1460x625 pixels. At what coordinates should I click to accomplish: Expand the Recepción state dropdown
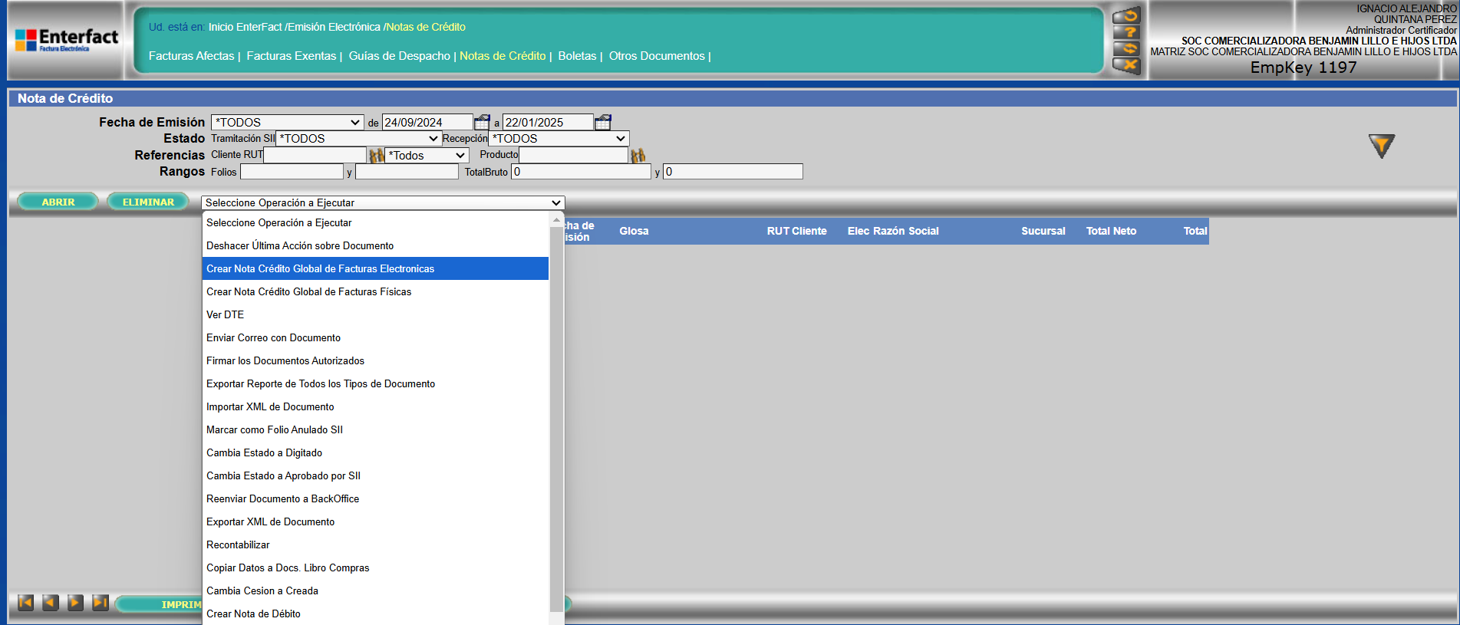[559, 139]
